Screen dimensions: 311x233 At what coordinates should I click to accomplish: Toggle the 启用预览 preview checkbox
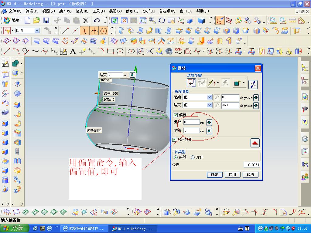click(x=174, y=140)
